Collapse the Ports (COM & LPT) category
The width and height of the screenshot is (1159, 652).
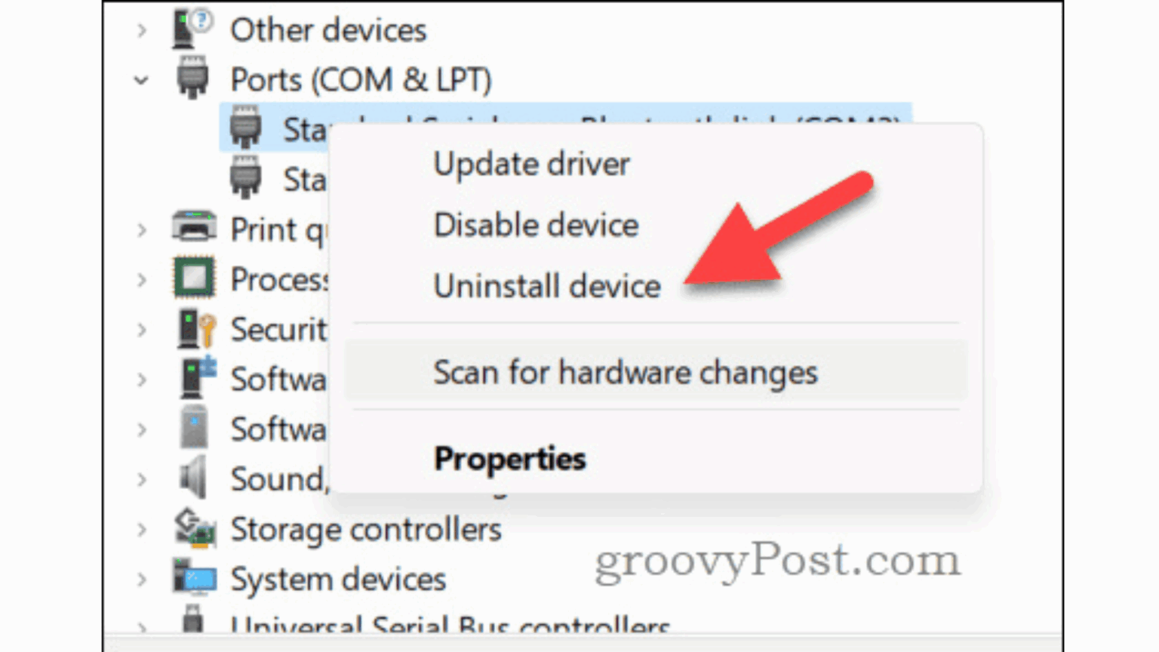141,79
